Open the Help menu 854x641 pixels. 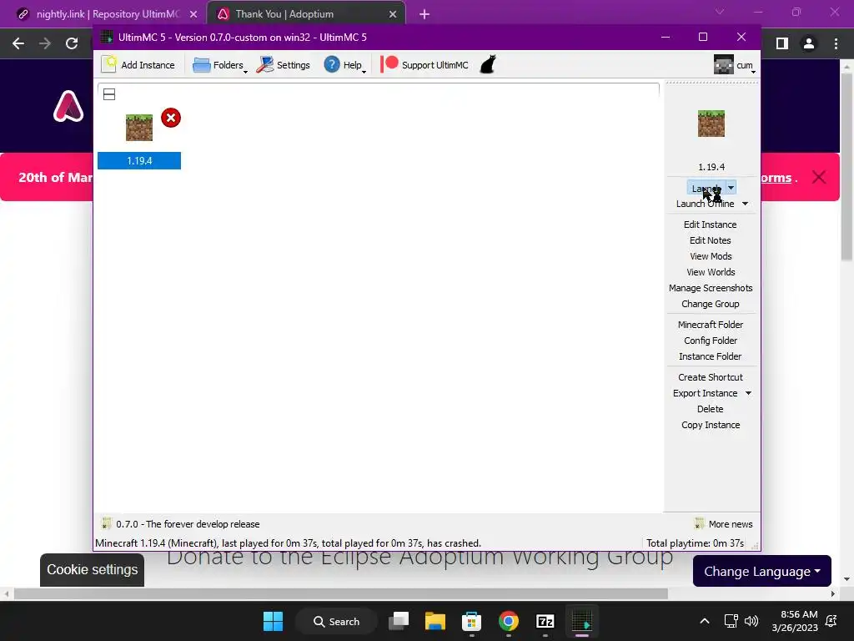click(344, 65)
